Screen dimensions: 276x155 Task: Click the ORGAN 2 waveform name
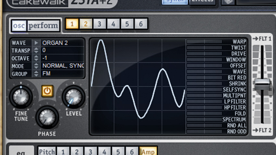point(55,43)
